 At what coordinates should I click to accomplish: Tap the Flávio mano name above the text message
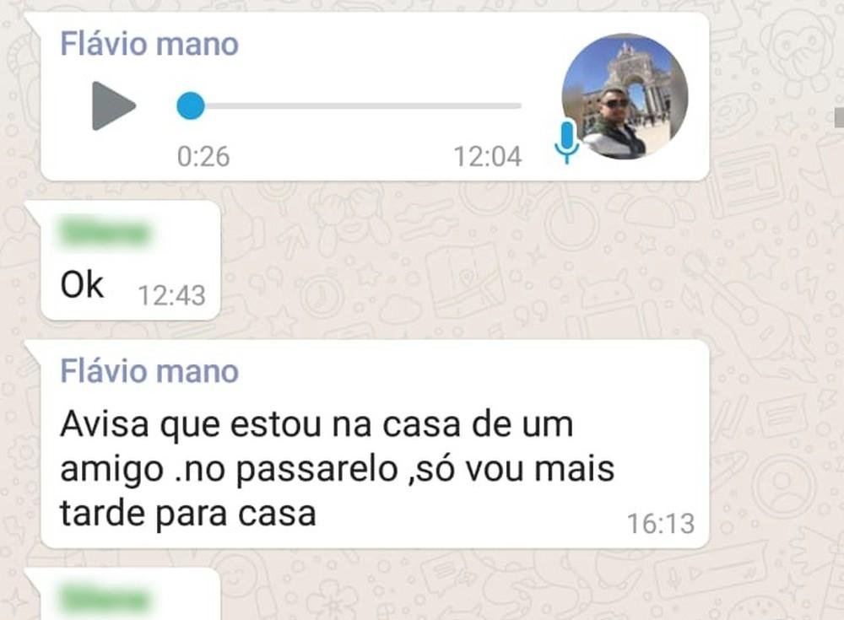149,371
